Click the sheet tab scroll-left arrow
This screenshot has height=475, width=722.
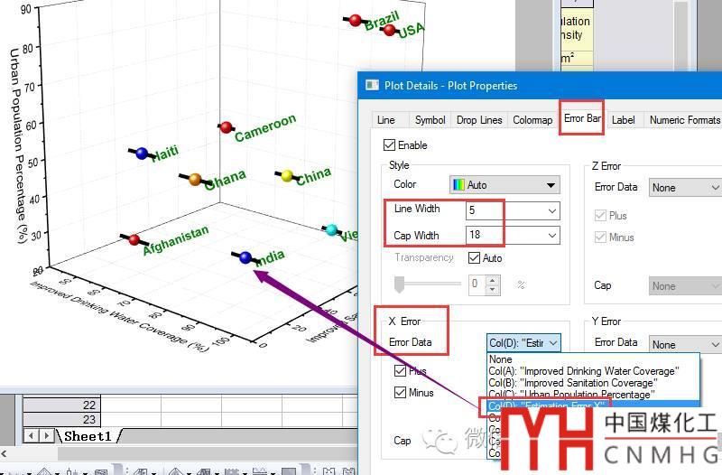coord(30,436)
